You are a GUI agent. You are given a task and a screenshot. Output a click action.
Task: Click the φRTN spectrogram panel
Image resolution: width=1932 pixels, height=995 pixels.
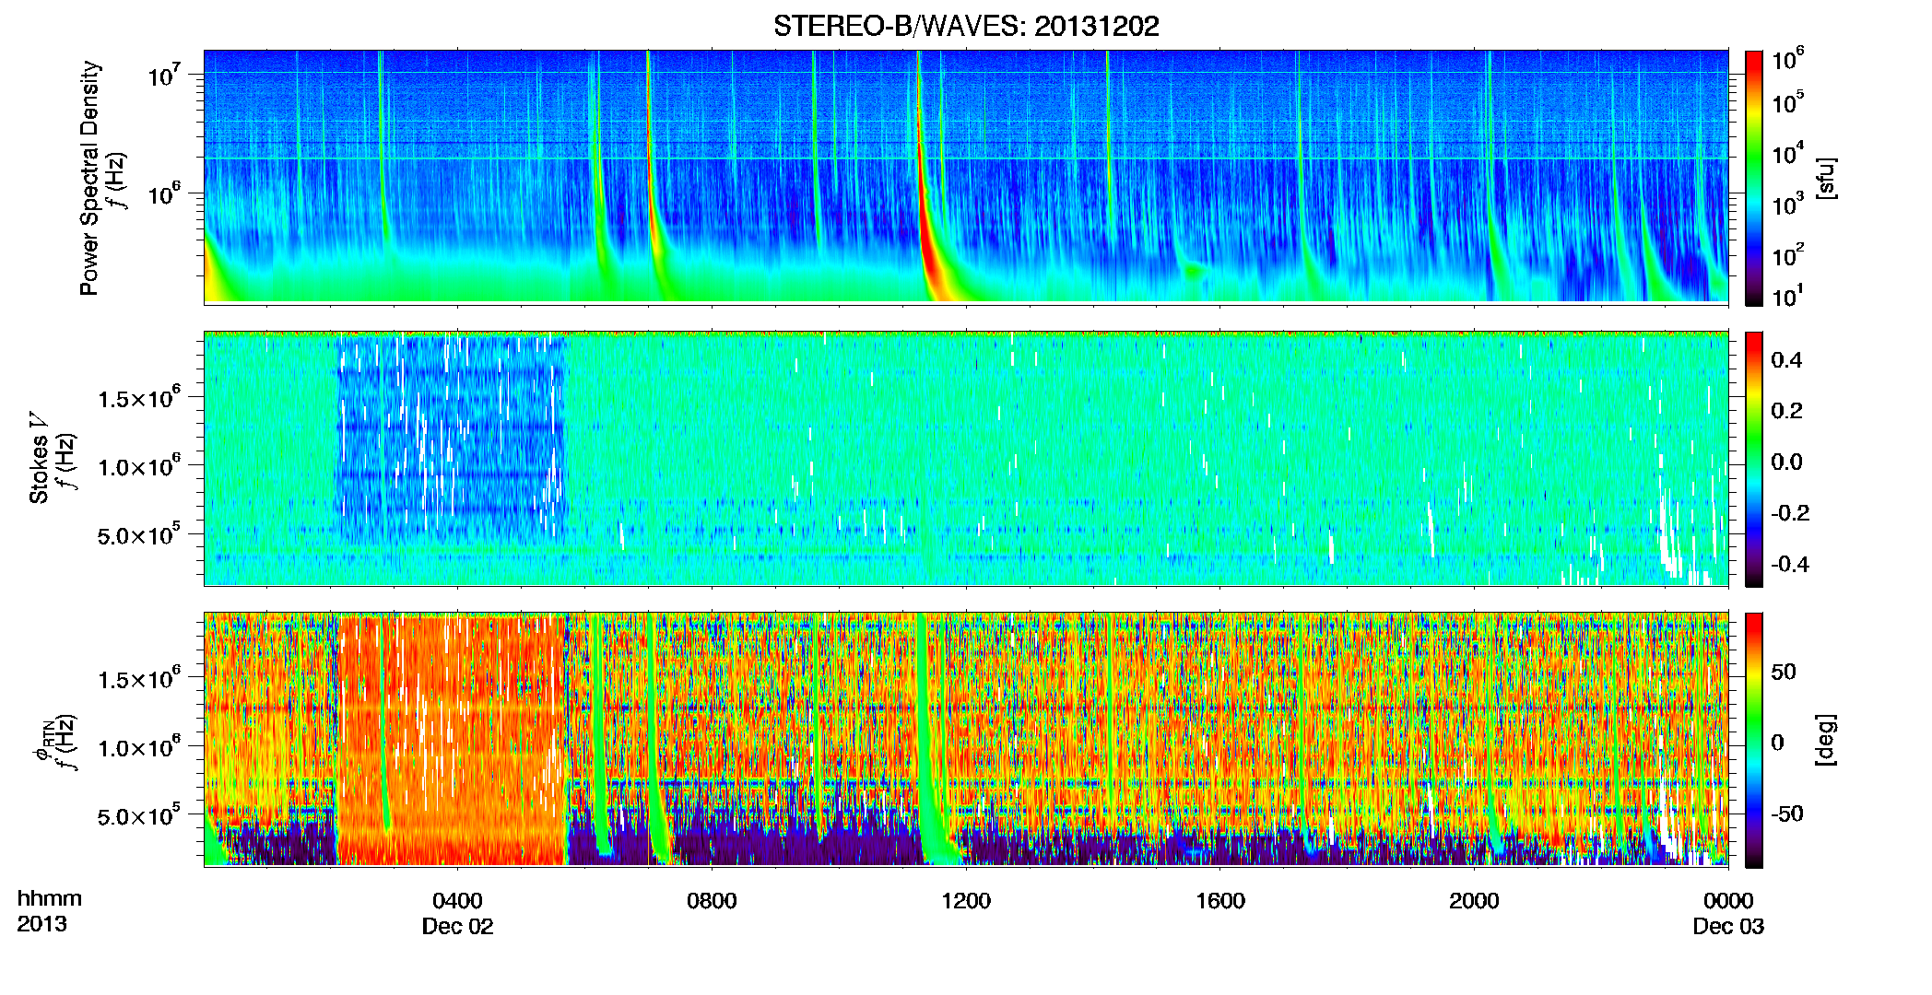click(x=966, y=739)
